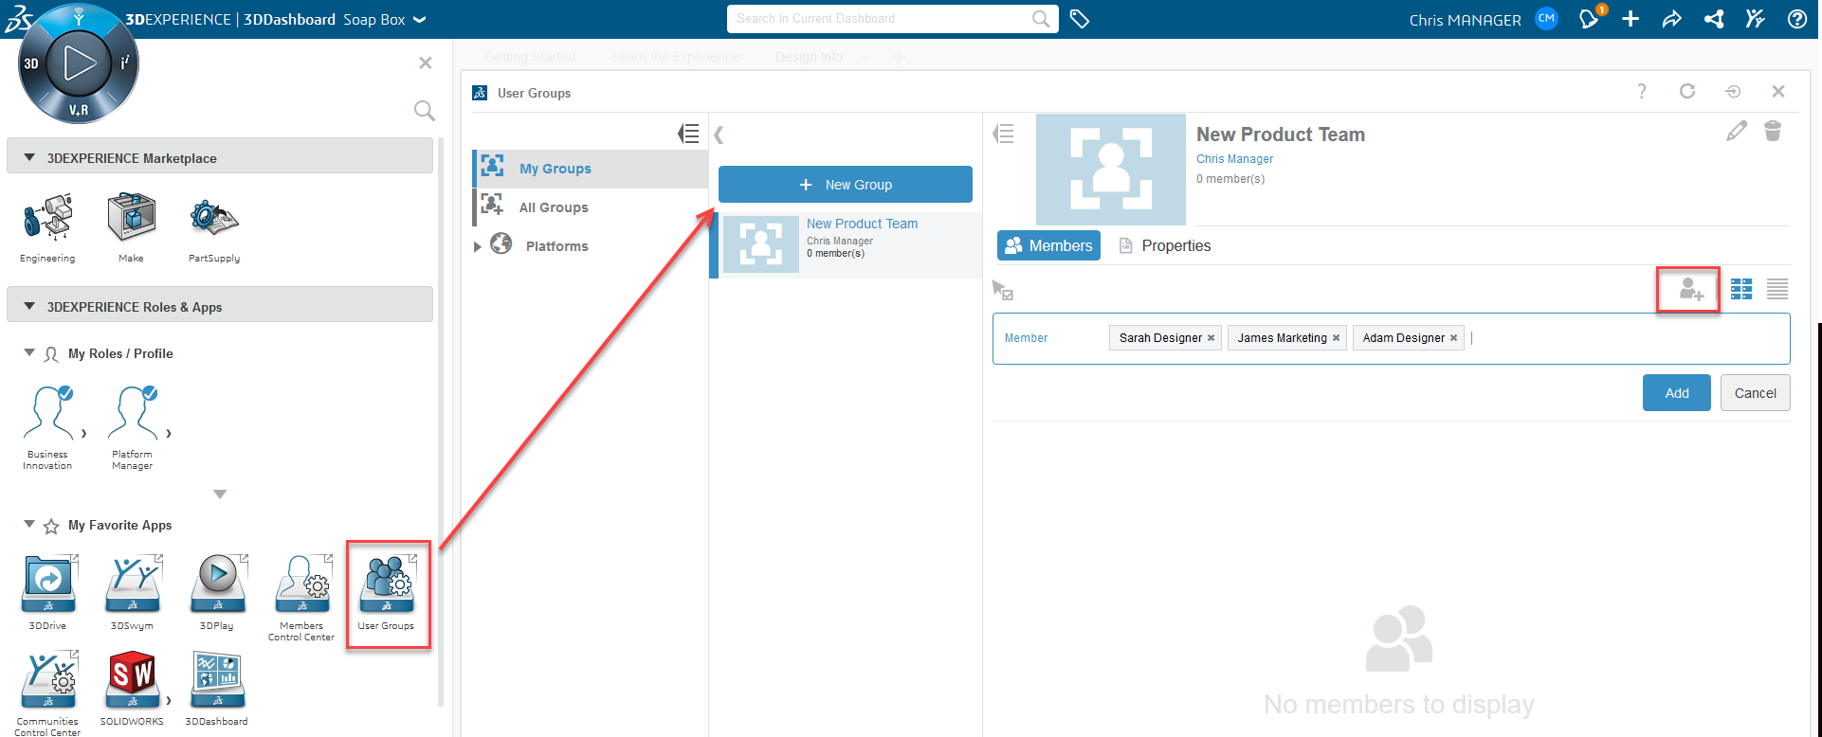Click the add member icon
The image size is (1822, 737).
pyautogui.click(x=1690, y=289)
